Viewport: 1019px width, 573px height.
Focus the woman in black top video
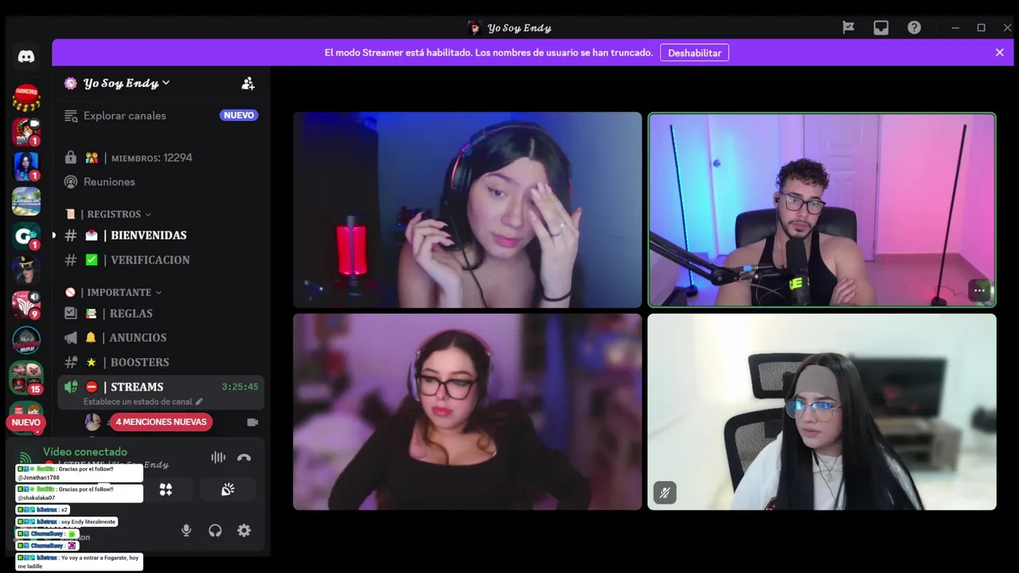tap(467, 411)
